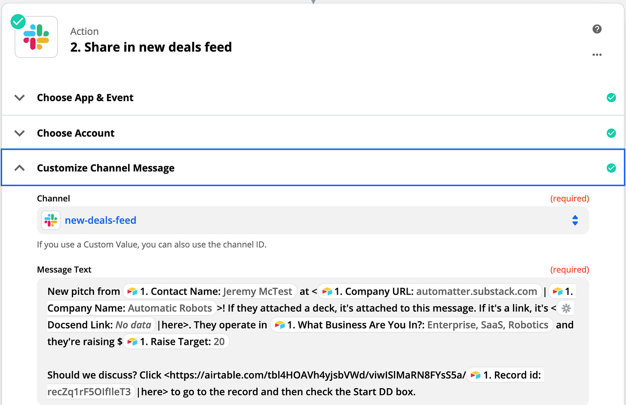Click the Slack app icon in the step header
This screenshot has width=626, height=405.
pos(36,37)
